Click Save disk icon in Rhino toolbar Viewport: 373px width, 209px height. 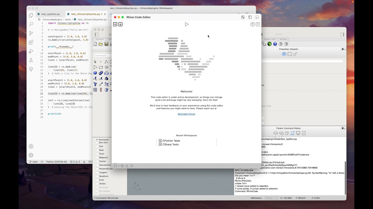[106, 44]
